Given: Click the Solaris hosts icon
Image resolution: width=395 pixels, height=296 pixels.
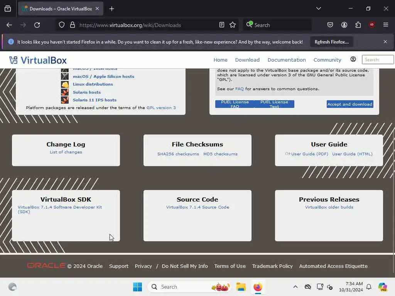Looking at the screenshot, I should [65, 92].
